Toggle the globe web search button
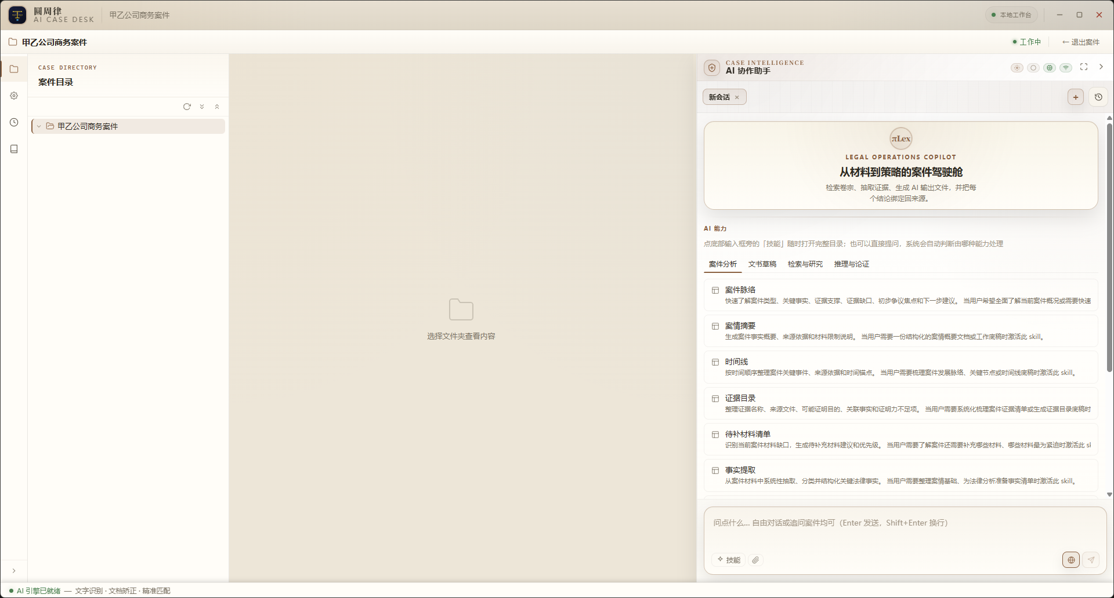 [x=1071, y=560]
